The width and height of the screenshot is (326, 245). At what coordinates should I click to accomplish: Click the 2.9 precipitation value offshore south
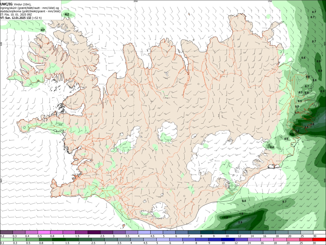pyautogui.click(x=240, y=222)
